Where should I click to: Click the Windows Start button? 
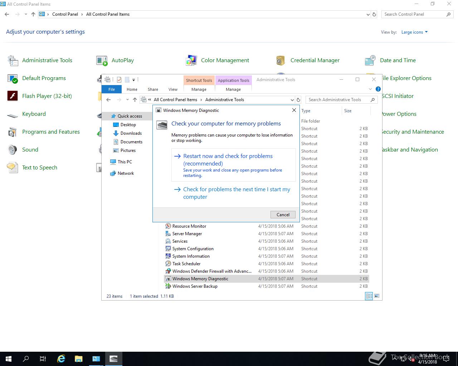coord(9,359)
